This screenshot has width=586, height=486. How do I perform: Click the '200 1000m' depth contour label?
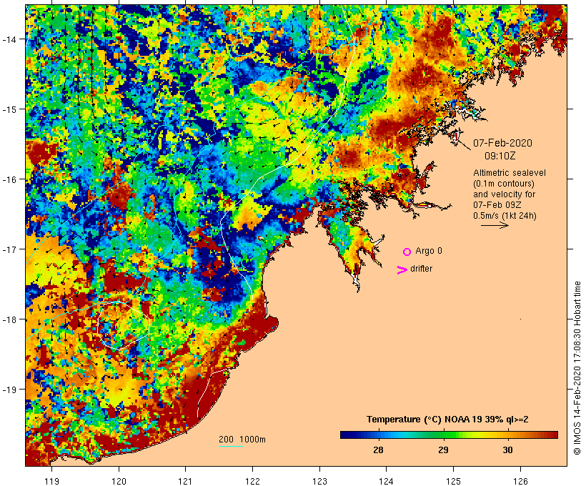pos(242,440)
